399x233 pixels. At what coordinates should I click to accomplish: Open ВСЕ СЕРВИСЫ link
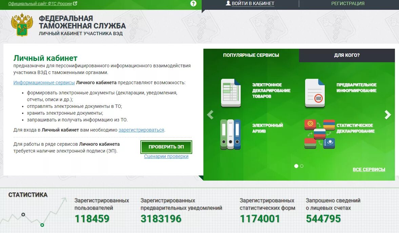[x=369, y=169]
